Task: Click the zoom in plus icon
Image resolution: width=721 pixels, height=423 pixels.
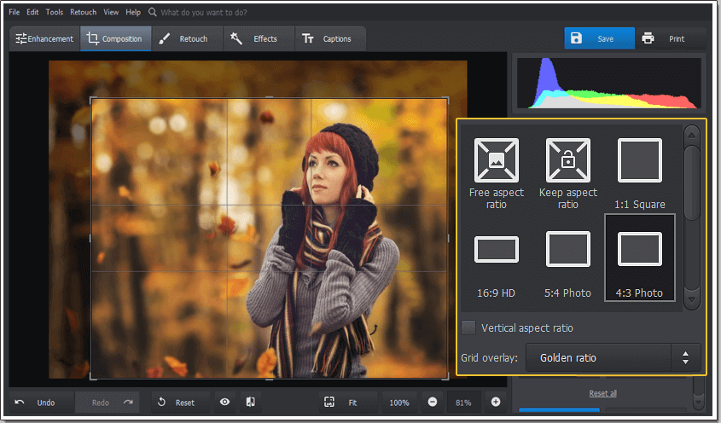Action: coord(496,402)
